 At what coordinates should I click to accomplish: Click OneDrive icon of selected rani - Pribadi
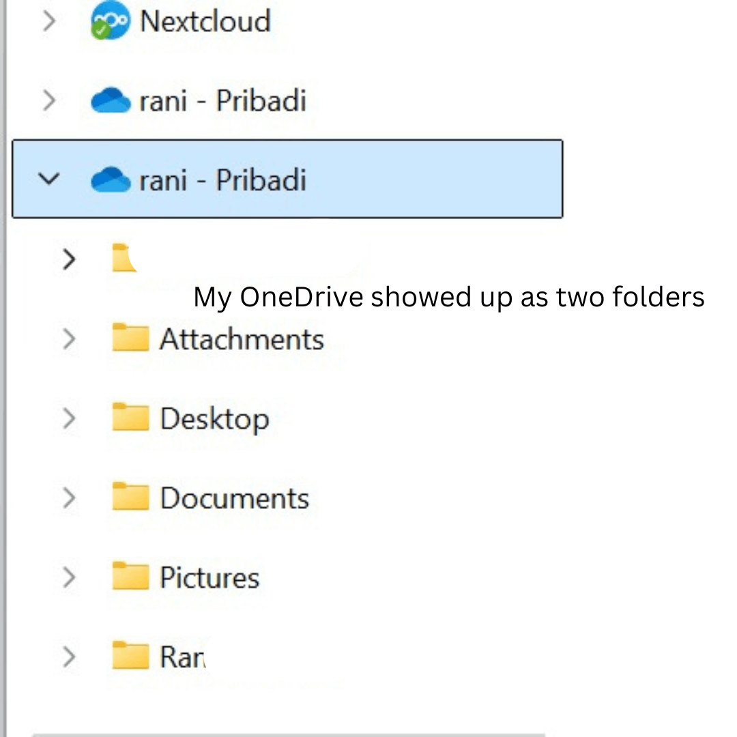(x=110, y=180)
